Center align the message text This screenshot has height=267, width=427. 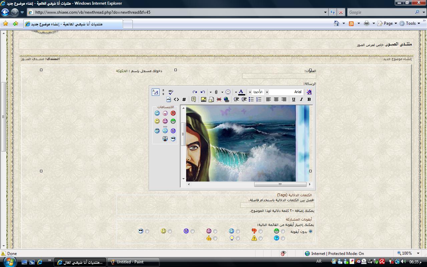276,99
